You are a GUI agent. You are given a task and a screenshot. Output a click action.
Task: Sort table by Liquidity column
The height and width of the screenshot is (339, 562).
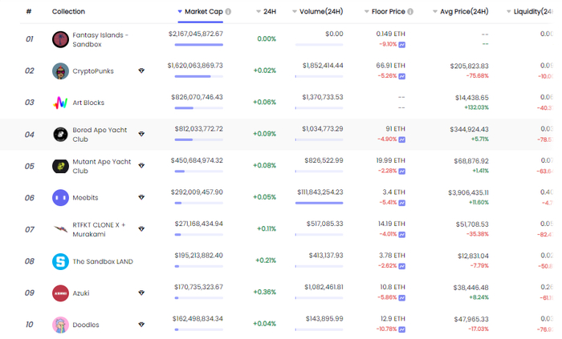[x=530, y=11]
